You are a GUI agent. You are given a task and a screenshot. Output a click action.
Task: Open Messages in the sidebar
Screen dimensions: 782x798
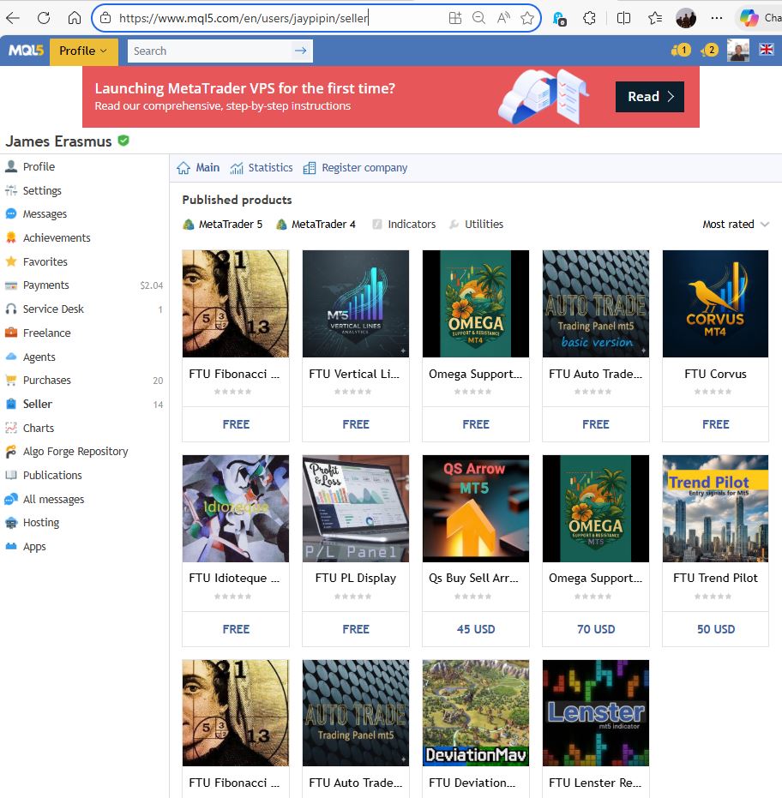tap(45, 213)
